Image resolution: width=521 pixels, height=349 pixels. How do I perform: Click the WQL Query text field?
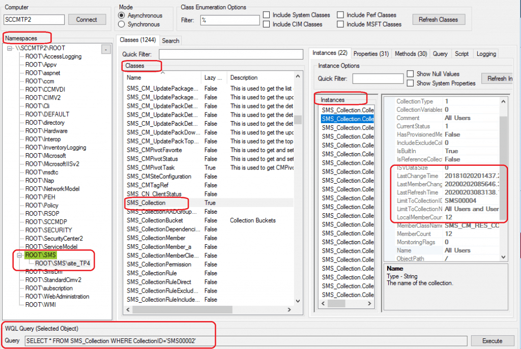(246, 341)
